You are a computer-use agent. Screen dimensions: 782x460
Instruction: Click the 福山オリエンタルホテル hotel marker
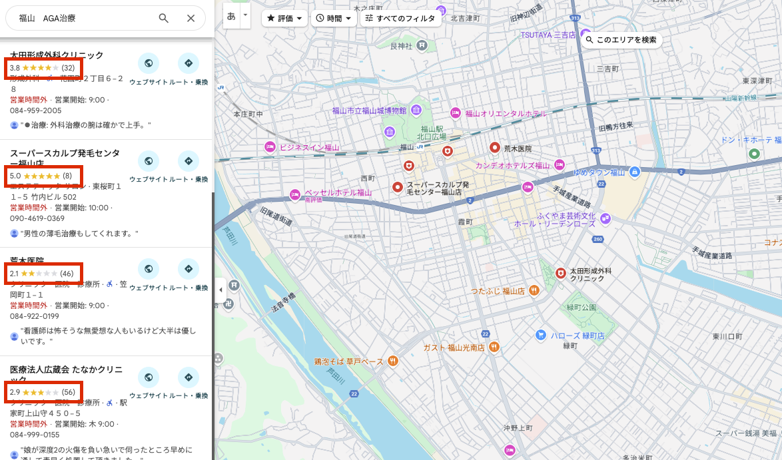point(455,113)
